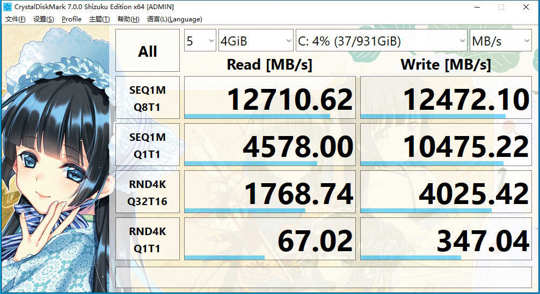The image size is (540, 294).
Task: Click the Read [MB/s] column header
Action: (269, 65)
